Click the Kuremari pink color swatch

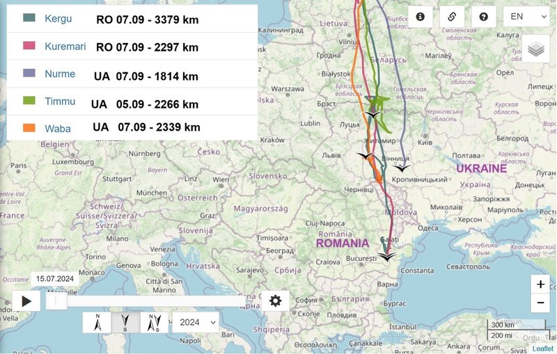[29, 45]
